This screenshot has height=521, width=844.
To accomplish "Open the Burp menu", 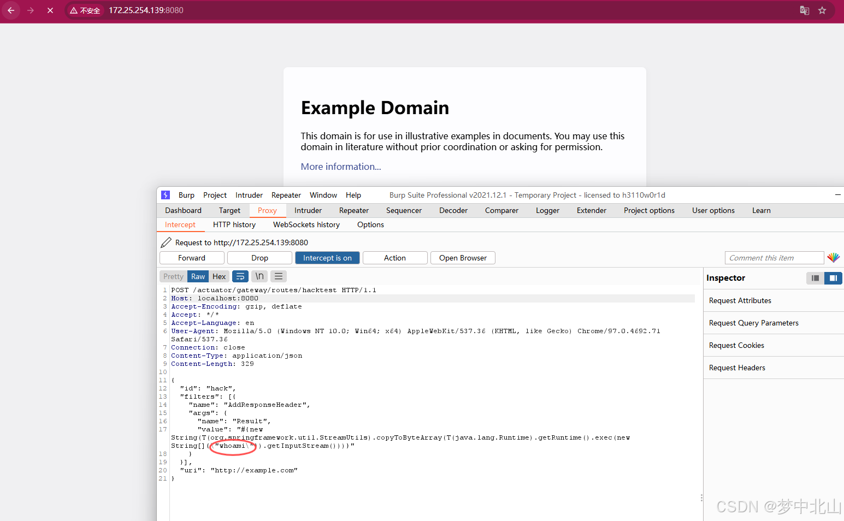I will click(x=186, y=195).
